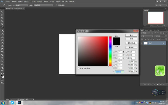Select the Rectangle shape tool

(x=2, y=64)
